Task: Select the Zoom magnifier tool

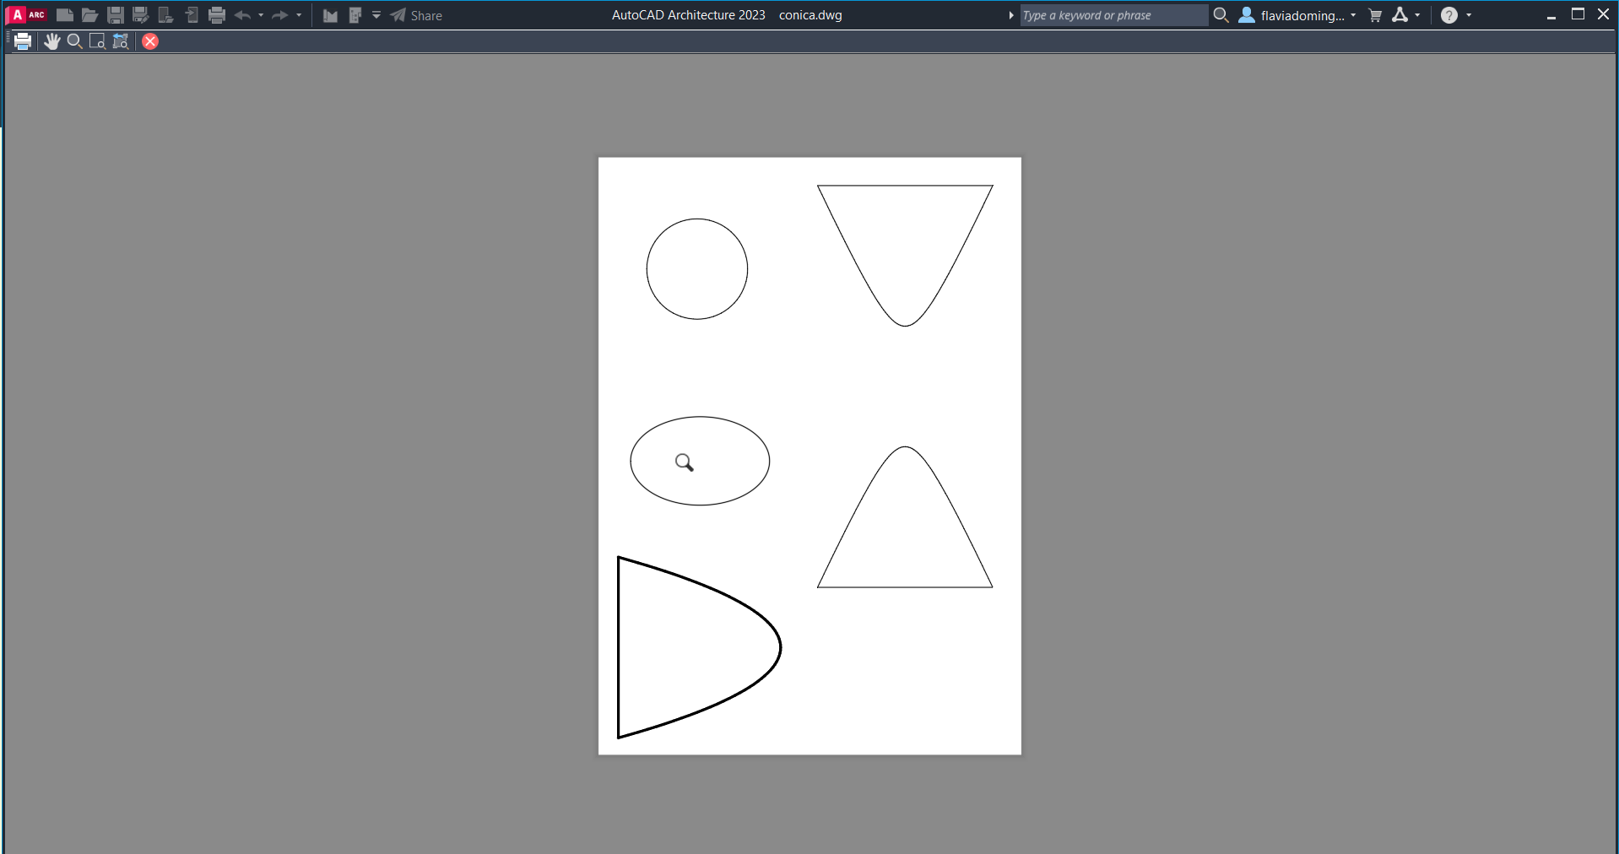Action: (74, 41)
